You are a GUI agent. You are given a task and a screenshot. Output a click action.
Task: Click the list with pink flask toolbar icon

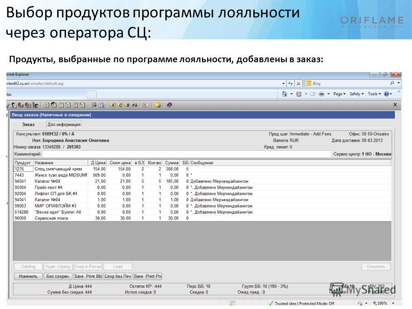click(x=146, y=105)
